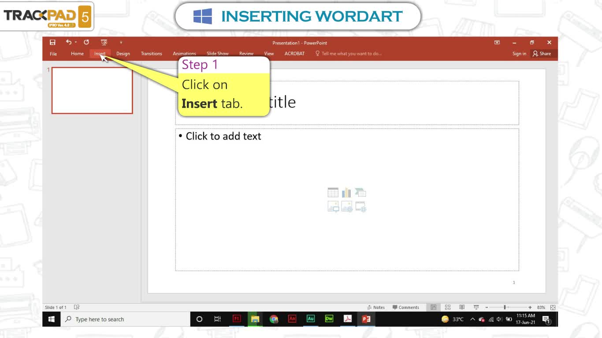Switch to the Home tab

[x=77, y=54]
